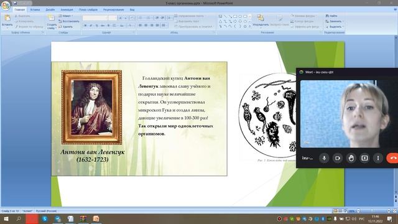
Task: Open PowerPoint help question mark icon
Action: [396, 10]
